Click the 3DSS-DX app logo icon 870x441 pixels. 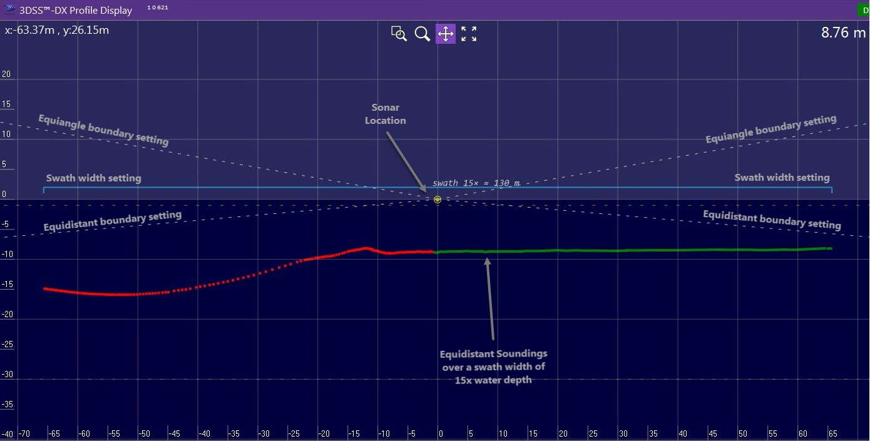pos(10,10)
